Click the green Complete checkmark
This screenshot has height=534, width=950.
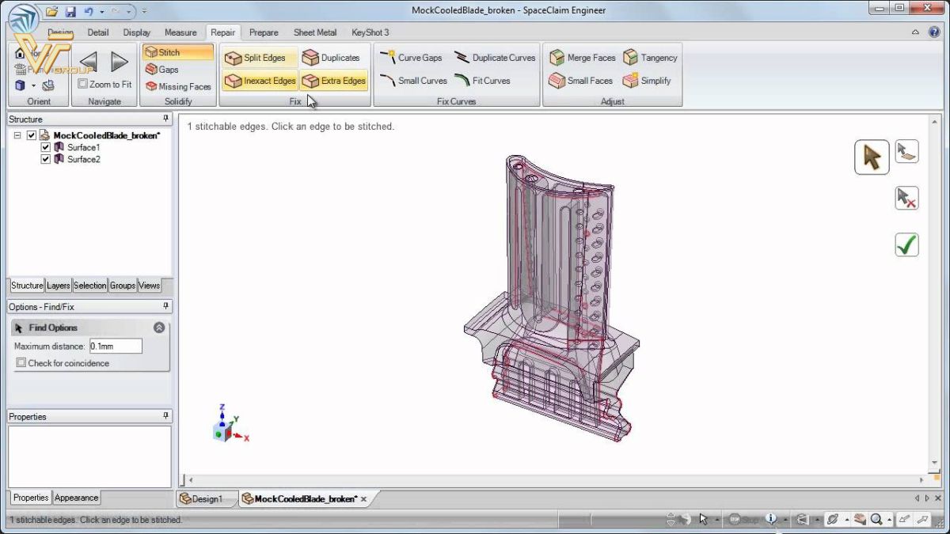click(907, 244)
